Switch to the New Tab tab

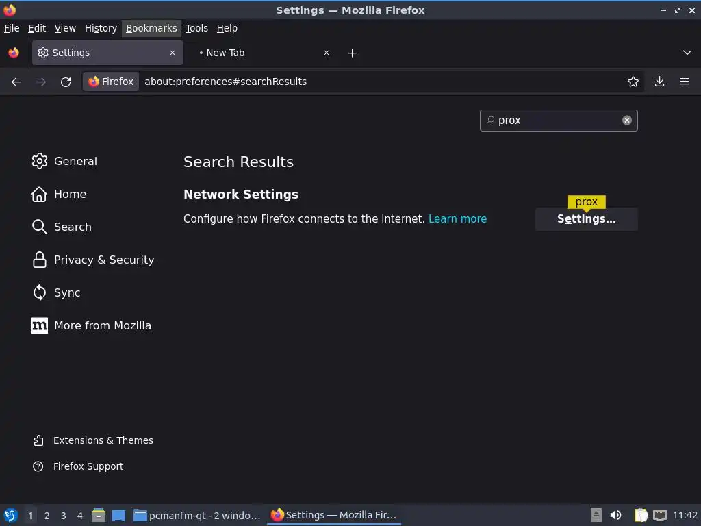(262, 53)
